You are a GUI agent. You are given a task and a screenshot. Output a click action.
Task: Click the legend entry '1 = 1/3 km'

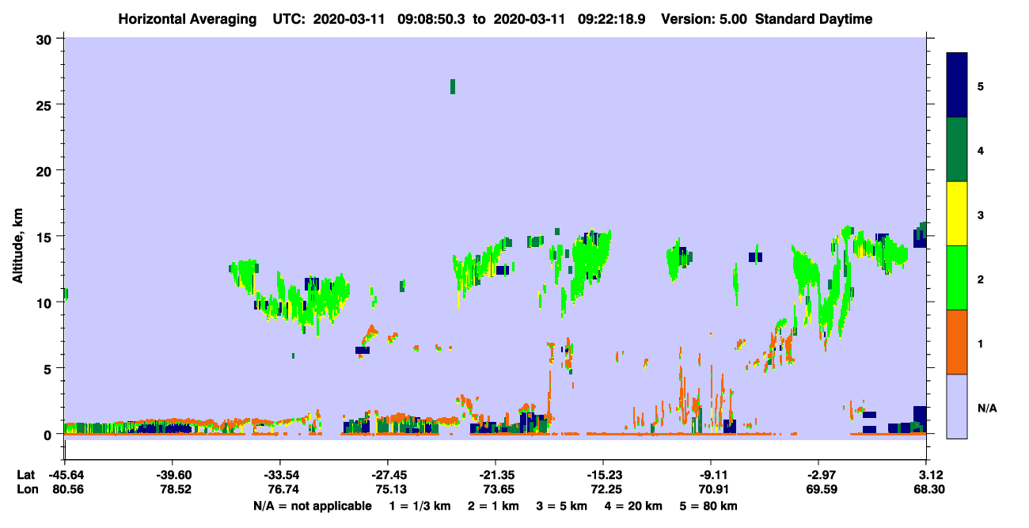click(422, 506)
